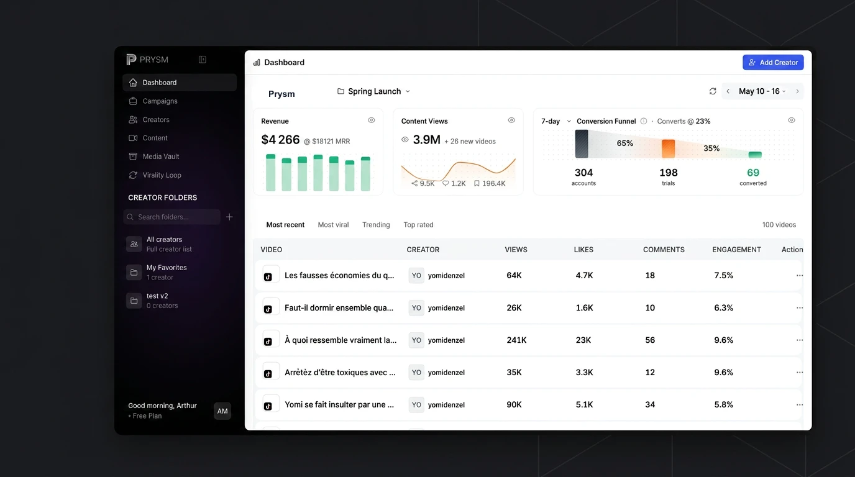The height and width of the screenshot is (477, 855).
Task: Open actions menu for Faut-il dormir ensemble row
Action: pyautogui.click(x=799, y=308)
